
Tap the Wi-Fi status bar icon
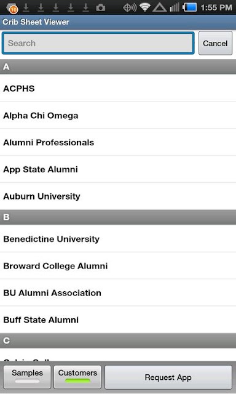(144, 7)
